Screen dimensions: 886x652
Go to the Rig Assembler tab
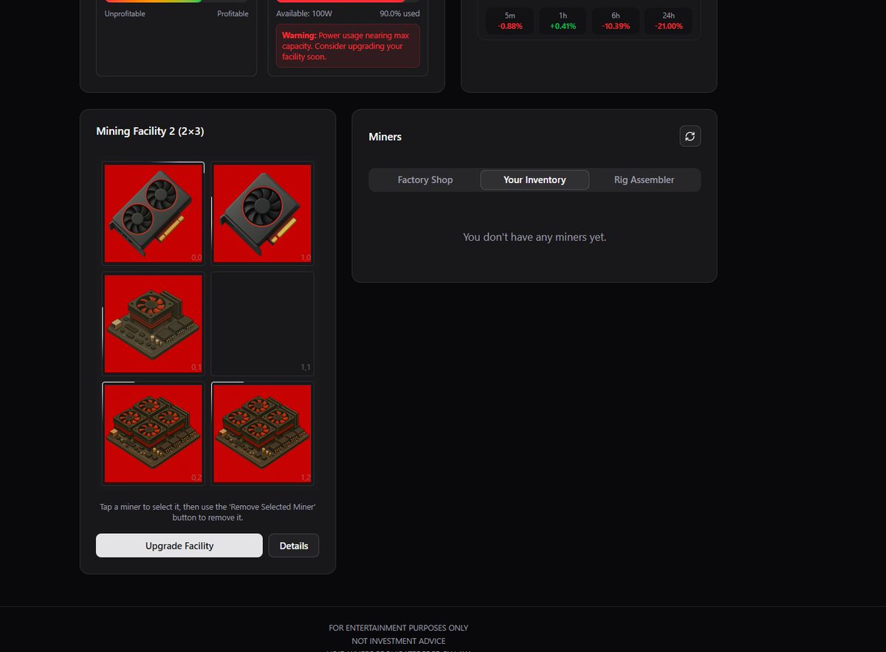[644, 179]
